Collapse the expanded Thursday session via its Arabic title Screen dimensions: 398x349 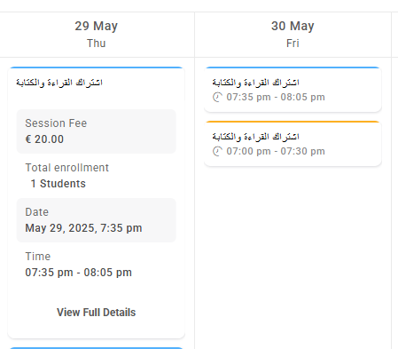(59, 83)
